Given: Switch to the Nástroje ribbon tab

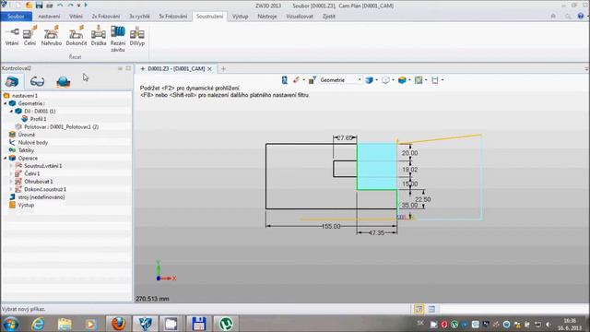Looking at the screenshot, I should 267,17.
